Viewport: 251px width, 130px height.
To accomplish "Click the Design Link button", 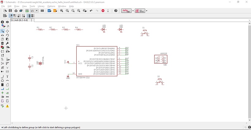I will (126, 11).
